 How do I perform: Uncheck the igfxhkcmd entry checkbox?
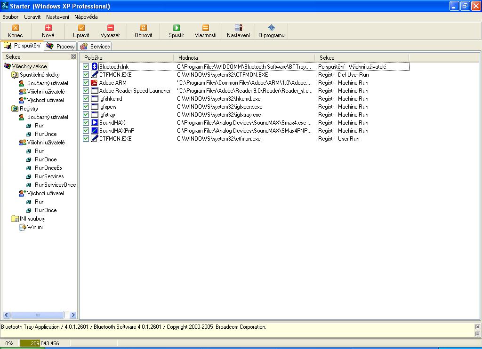(x=86, y=99)
